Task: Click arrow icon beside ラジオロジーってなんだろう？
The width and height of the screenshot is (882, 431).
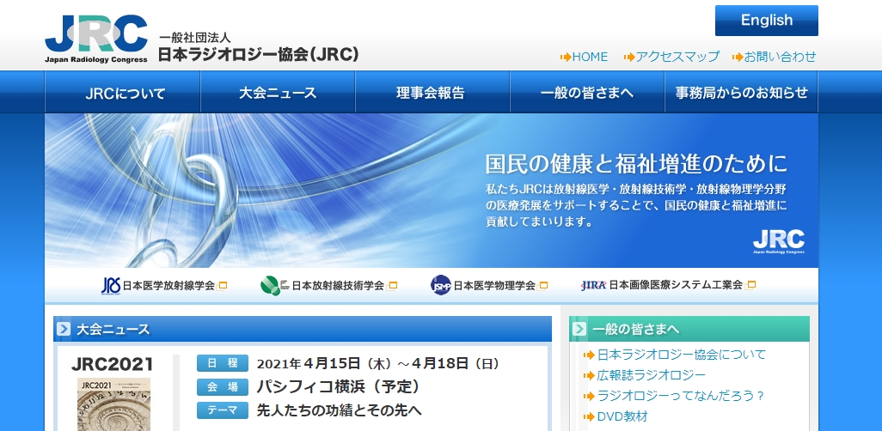Action: (x=590, y=396)
